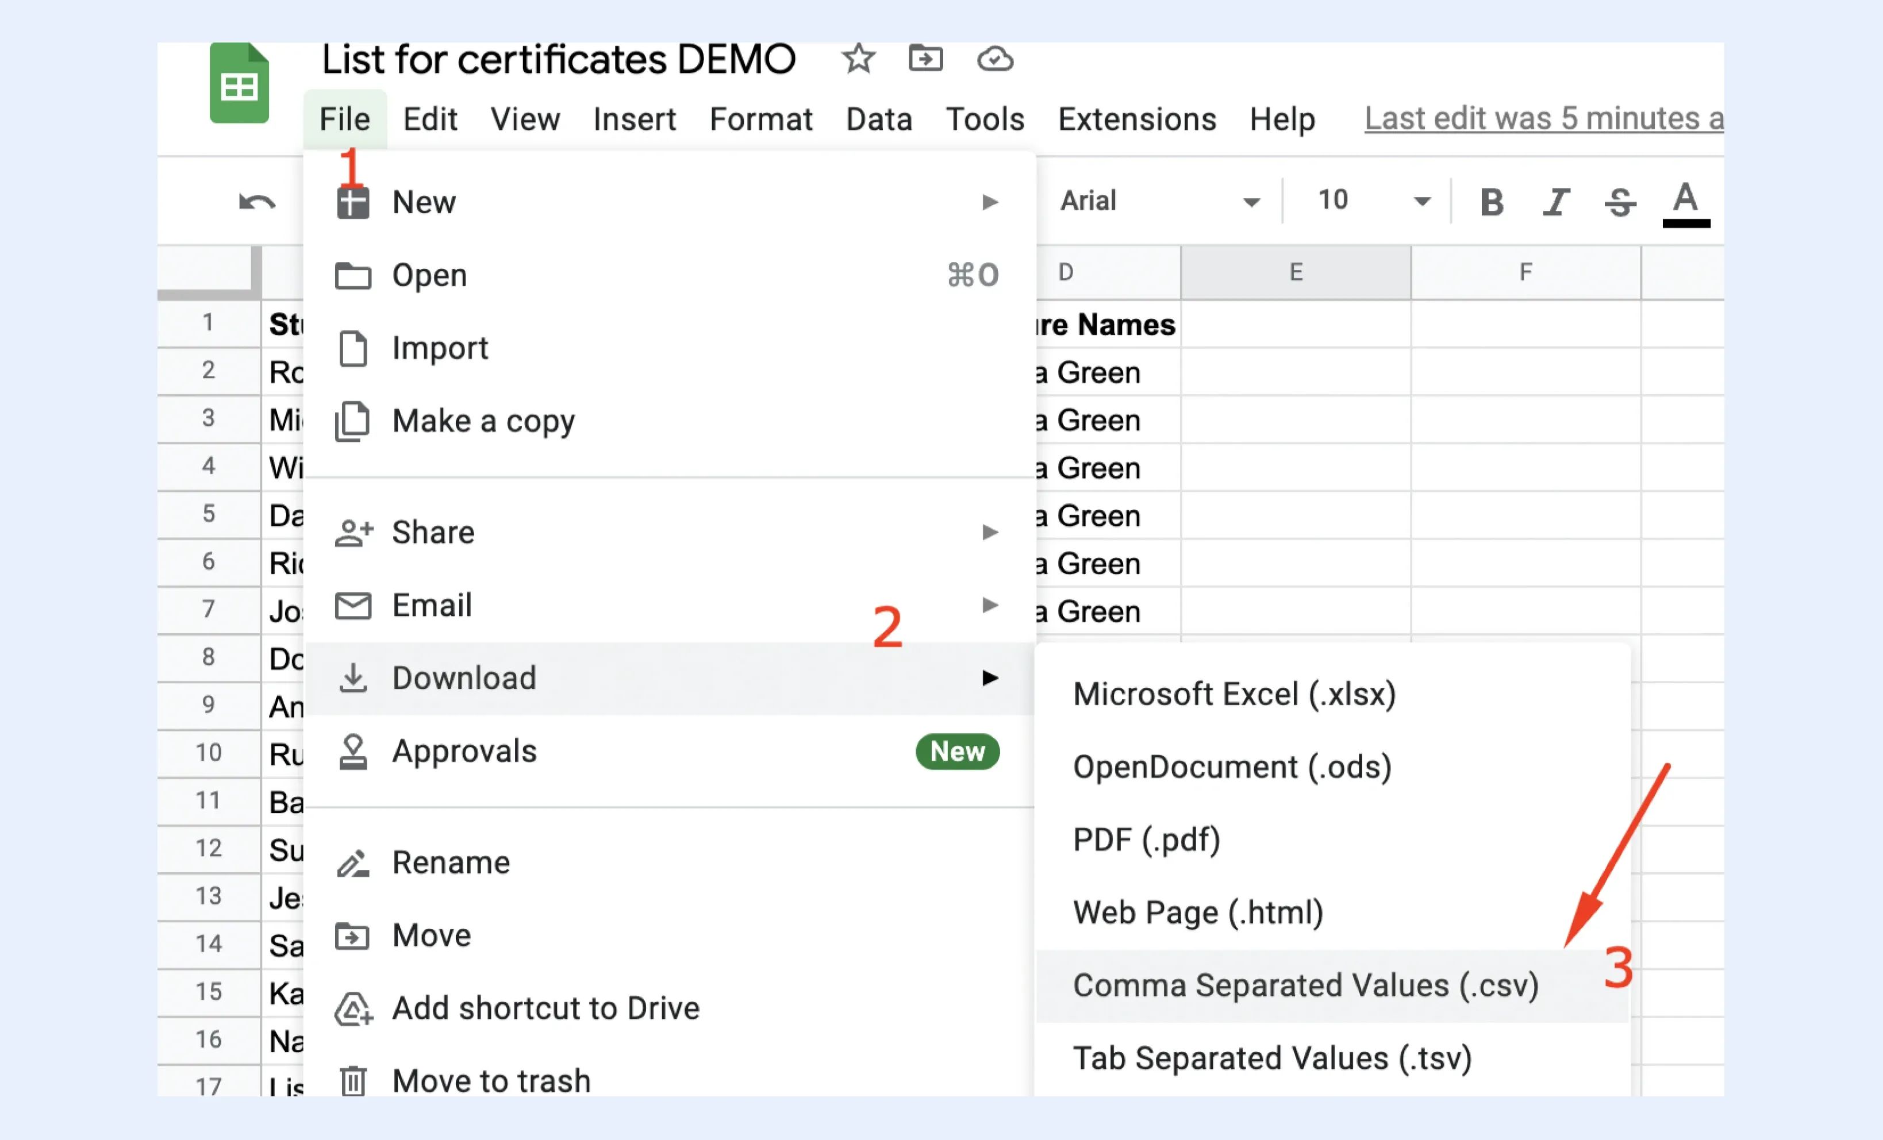
Task: Choose Download from the File menu
Action: coord(670,679)
